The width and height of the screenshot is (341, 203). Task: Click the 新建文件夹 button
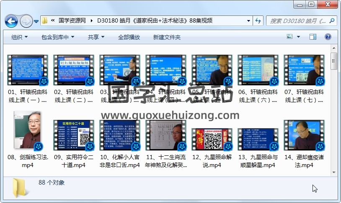[167, 37]
